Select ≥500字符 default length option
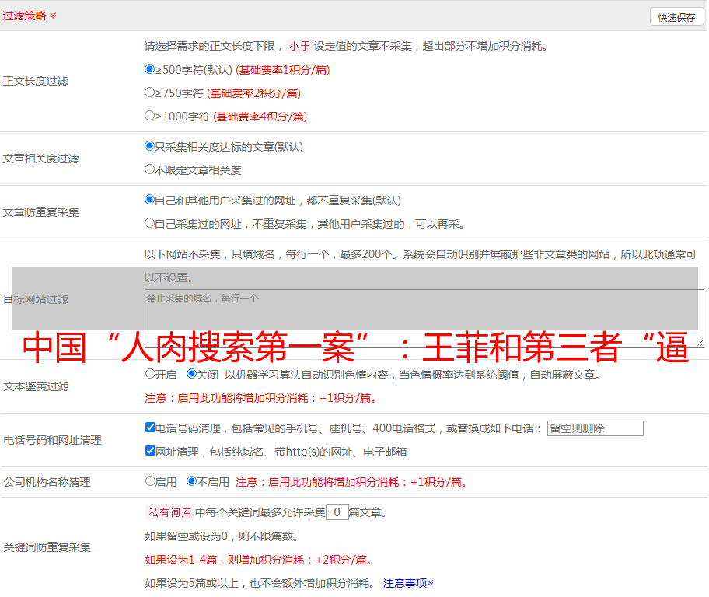This screenshot has width=709, height=597. click(x=150, y=69)
